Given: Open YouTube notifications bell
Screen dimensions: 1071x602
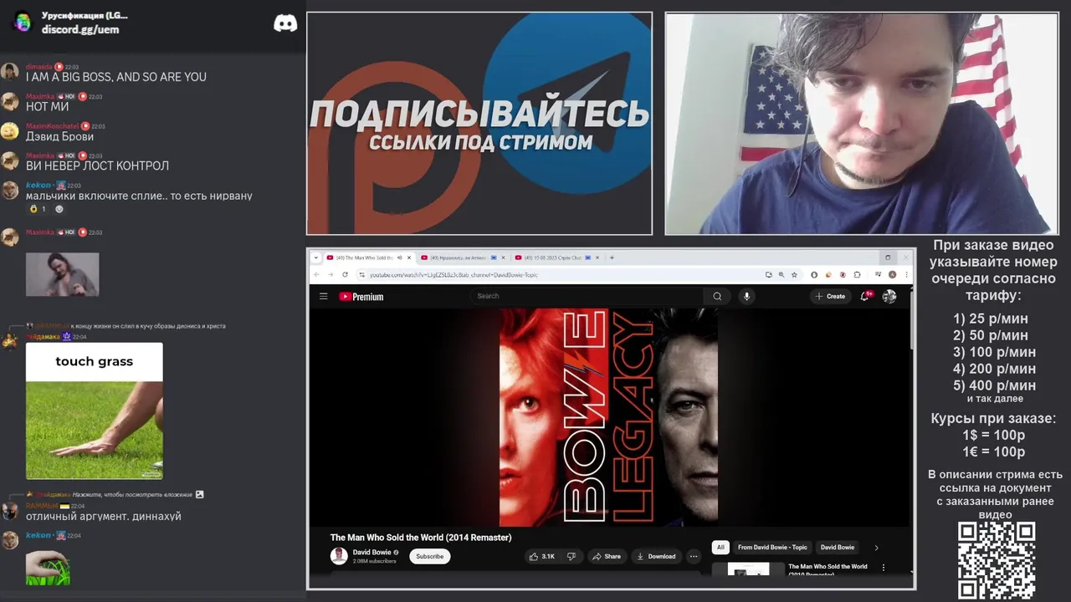Looking at the screenshot, I should tap(865, 296).
